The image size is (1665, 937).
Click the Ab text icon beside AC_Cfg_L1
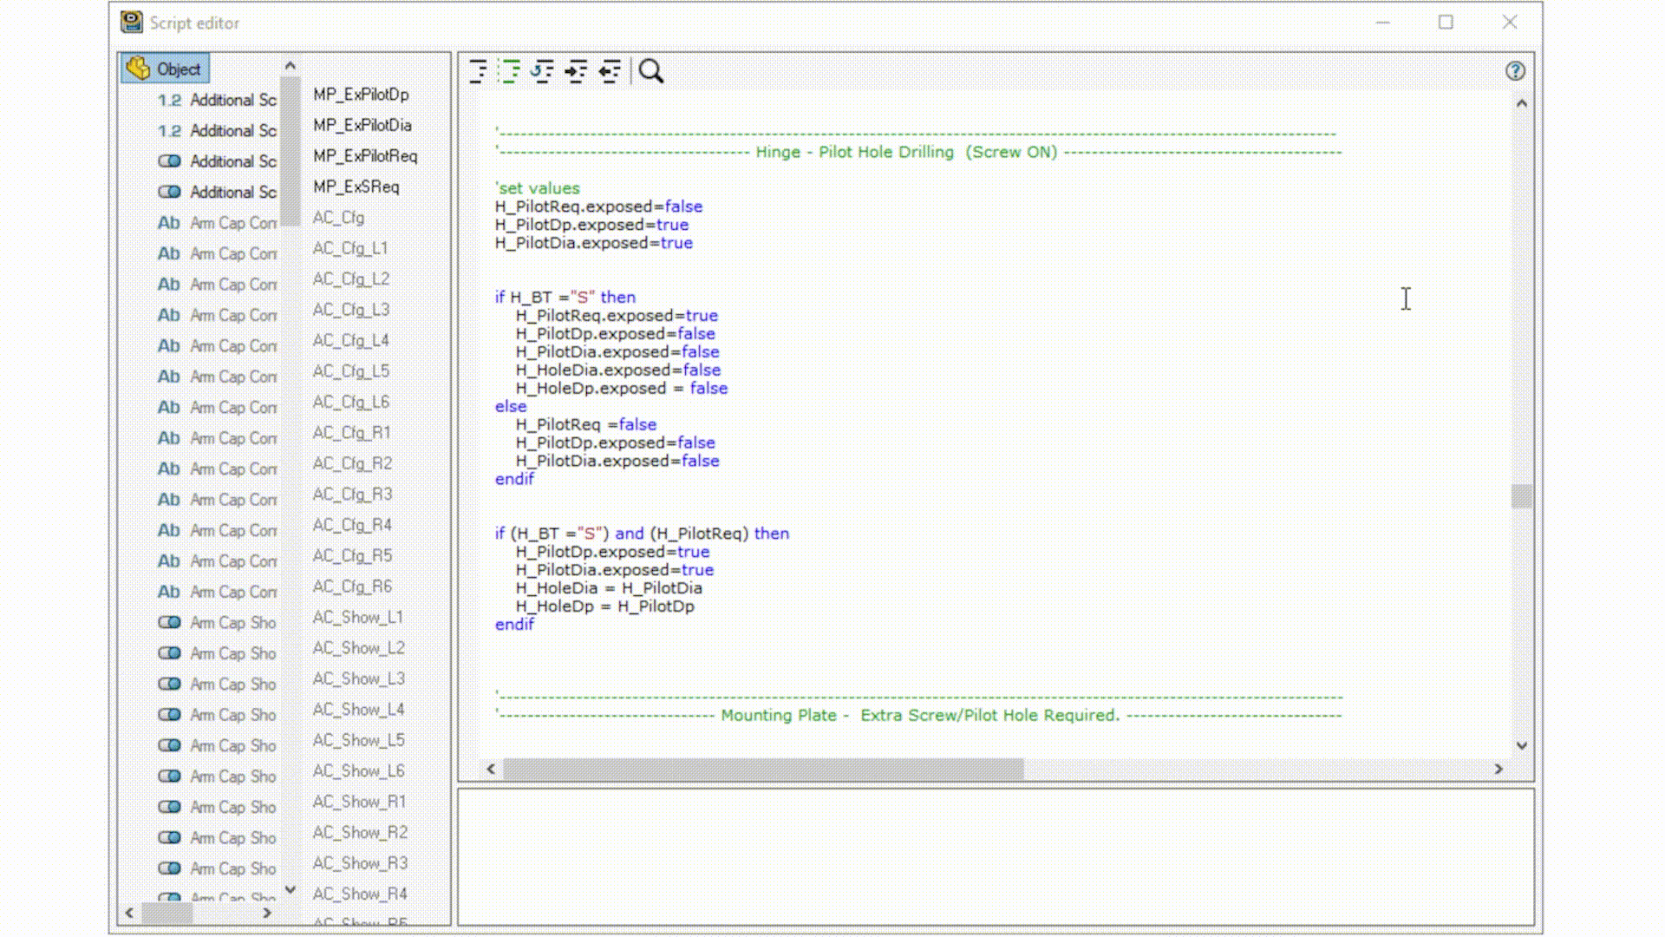[168, 253]
